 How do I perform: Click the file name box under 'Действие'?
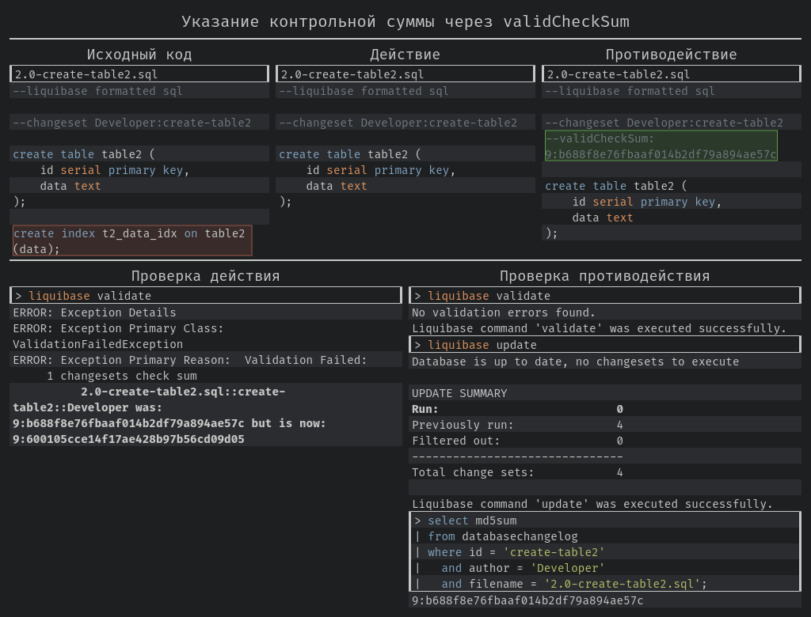(x=405, y=74)
